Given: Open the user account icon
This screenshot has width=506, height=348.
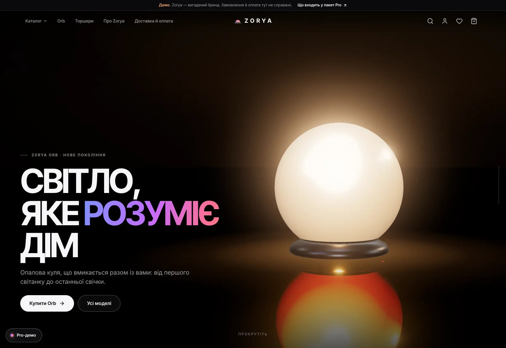Looking at the screenshot, I should 445,21.
